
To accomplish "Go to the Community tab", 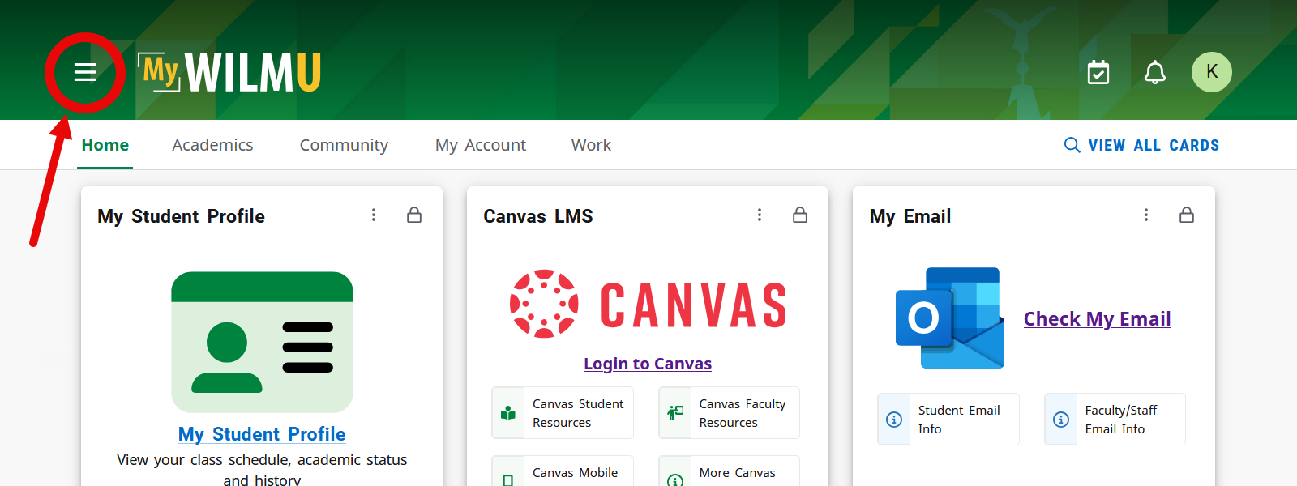I will click(344, 145).
